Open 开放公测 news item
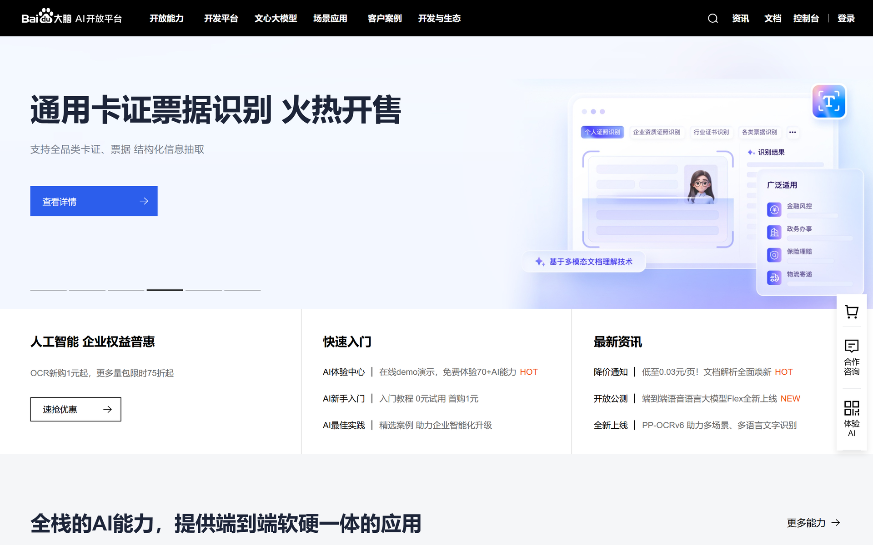Screen dimensions: 873x545 click(697, 399)
